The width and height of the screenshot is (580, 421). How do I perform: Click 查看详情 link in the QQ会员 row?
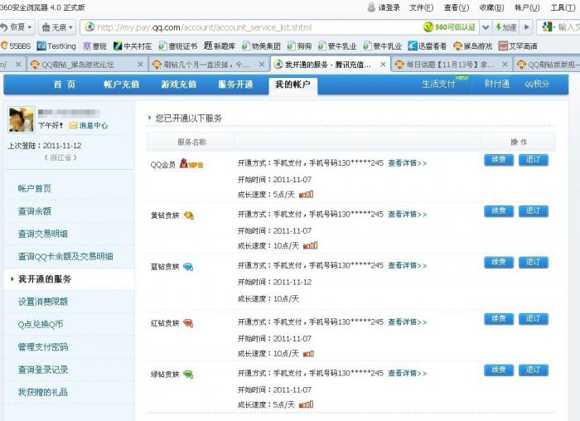[x=408, y=162]
